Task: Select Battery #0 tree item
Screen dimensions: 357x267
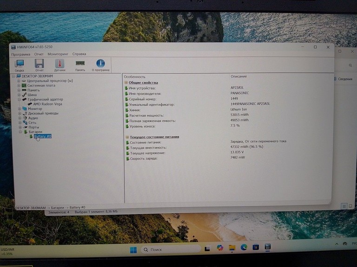Action: [x=43, y=136]
